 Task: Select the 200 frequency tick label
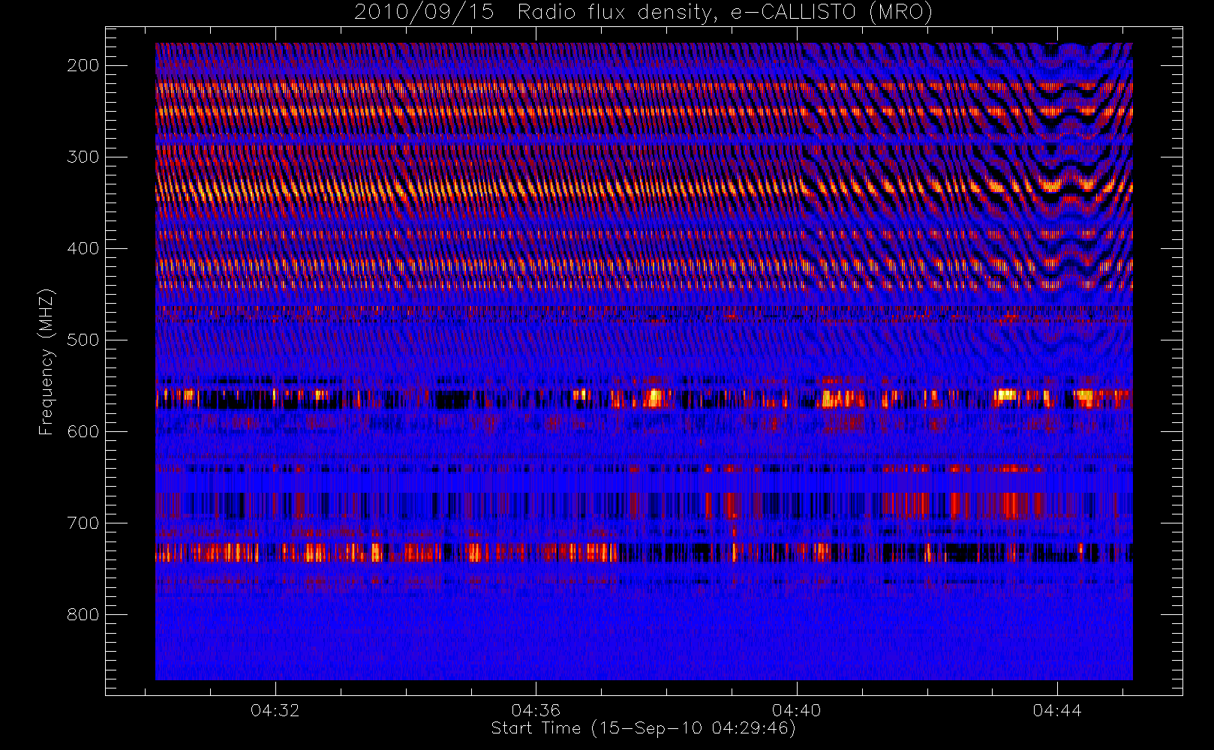pyautogui.click(x=83, y=65)
